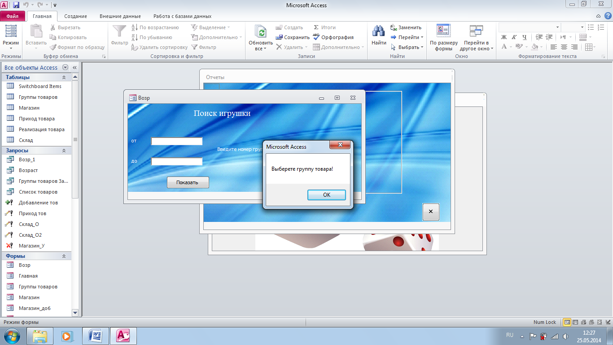Open the Перейти dropdown
Screen dimensions: 613x345
(x=407, y=37)
